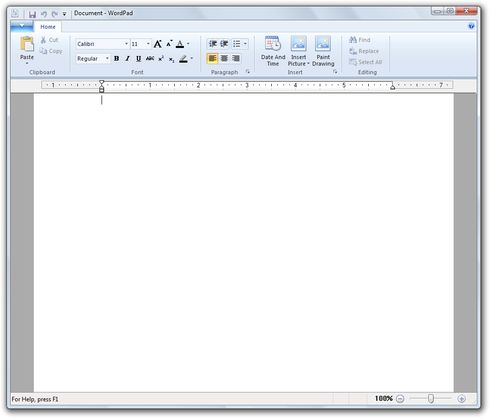Select Center text alignment

(224, 59)
